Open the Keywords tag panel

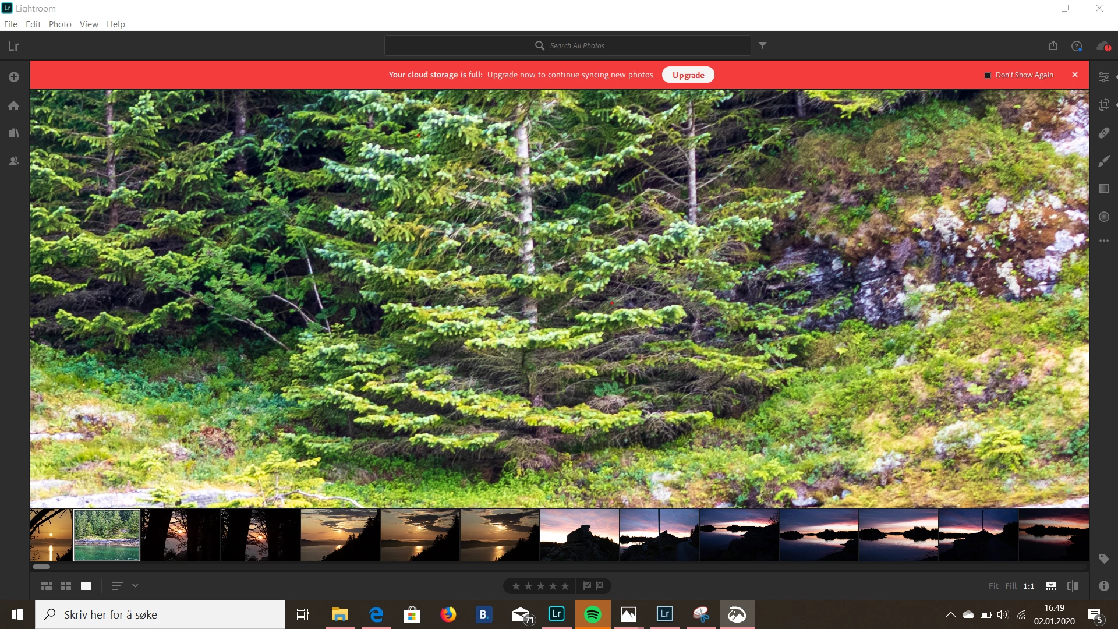coord(1103,559)
